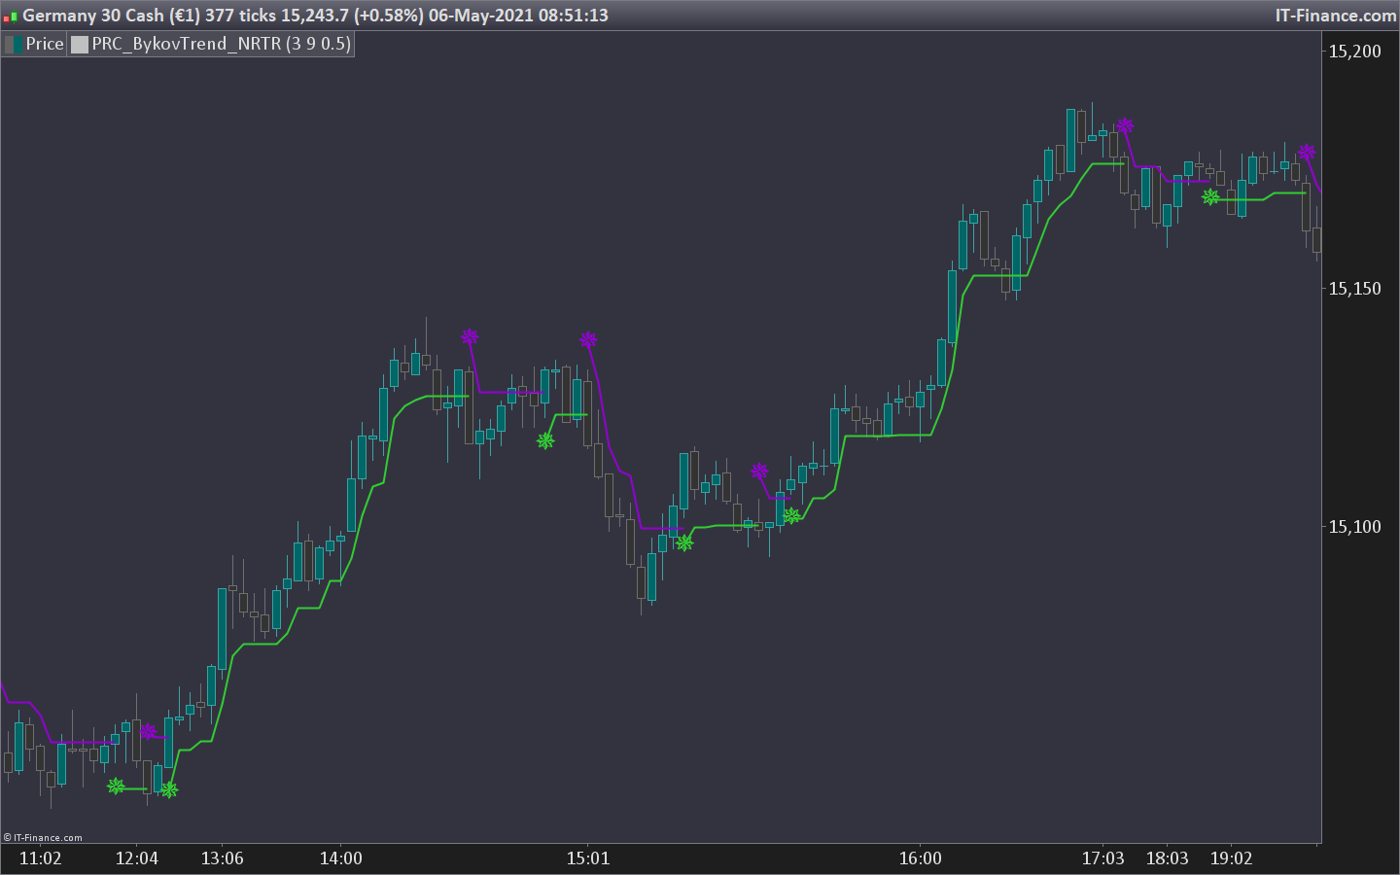Select the Price legend label
This screenshot has width=1400, height=875.
45,44
